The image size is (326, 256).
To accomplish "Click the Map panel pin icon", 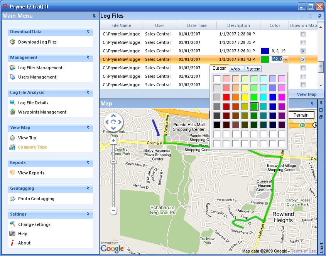I will [x=312, y=104].
